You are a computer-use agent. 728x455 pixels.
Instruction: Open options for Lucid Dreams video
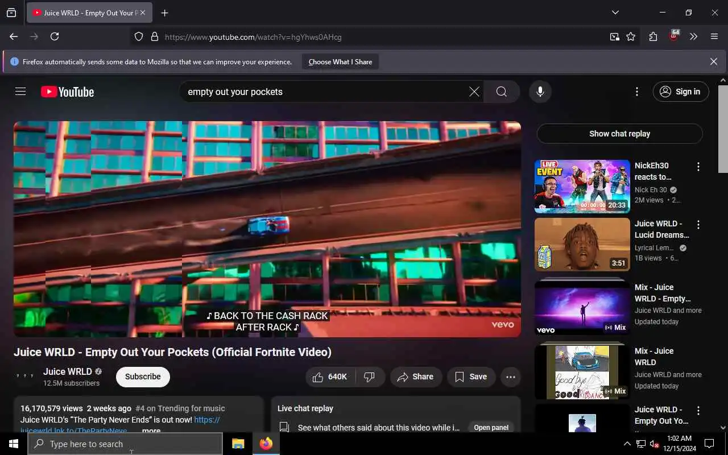tap(698, 225)
